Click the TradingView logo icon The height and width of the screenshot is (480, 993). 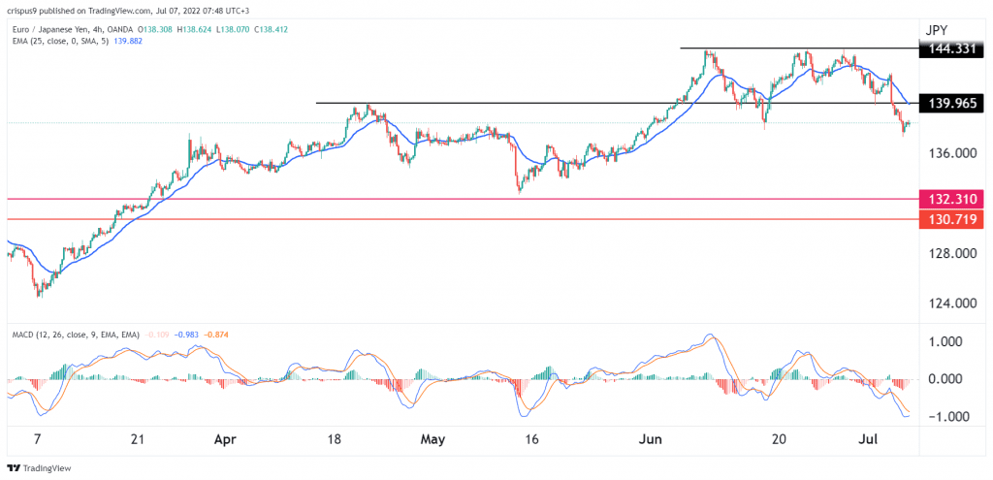[x=14, y=468]
